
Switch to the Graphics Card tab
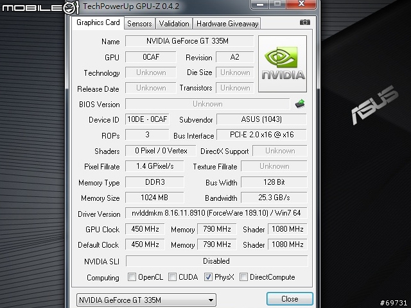(98, 23)
